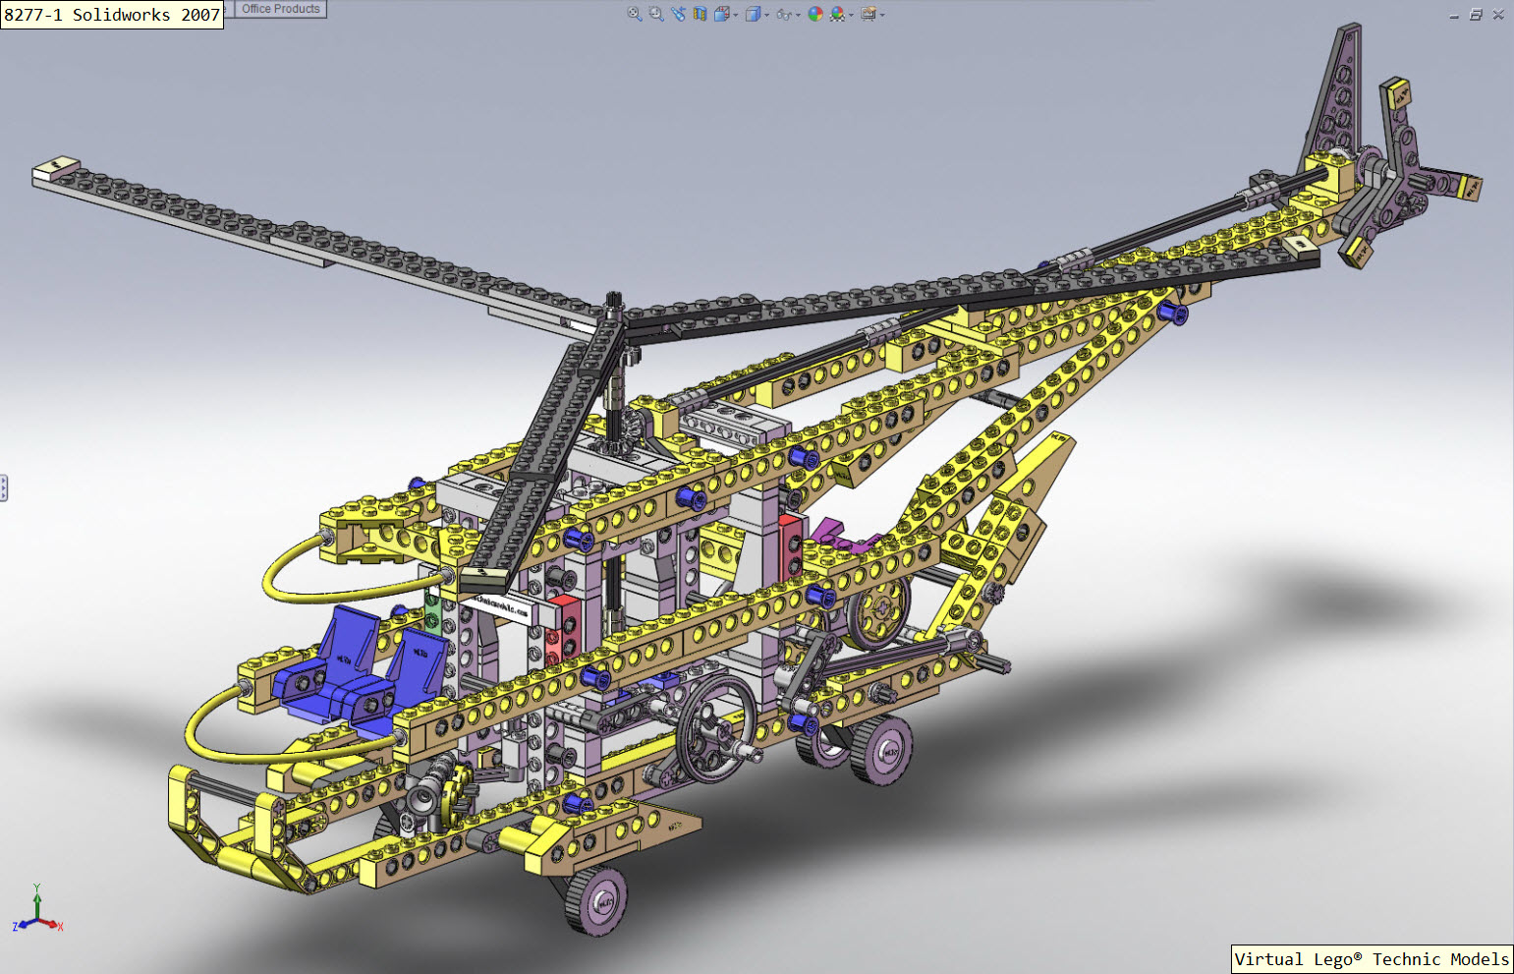Click the Edit Appearance color ball icon

815,14
